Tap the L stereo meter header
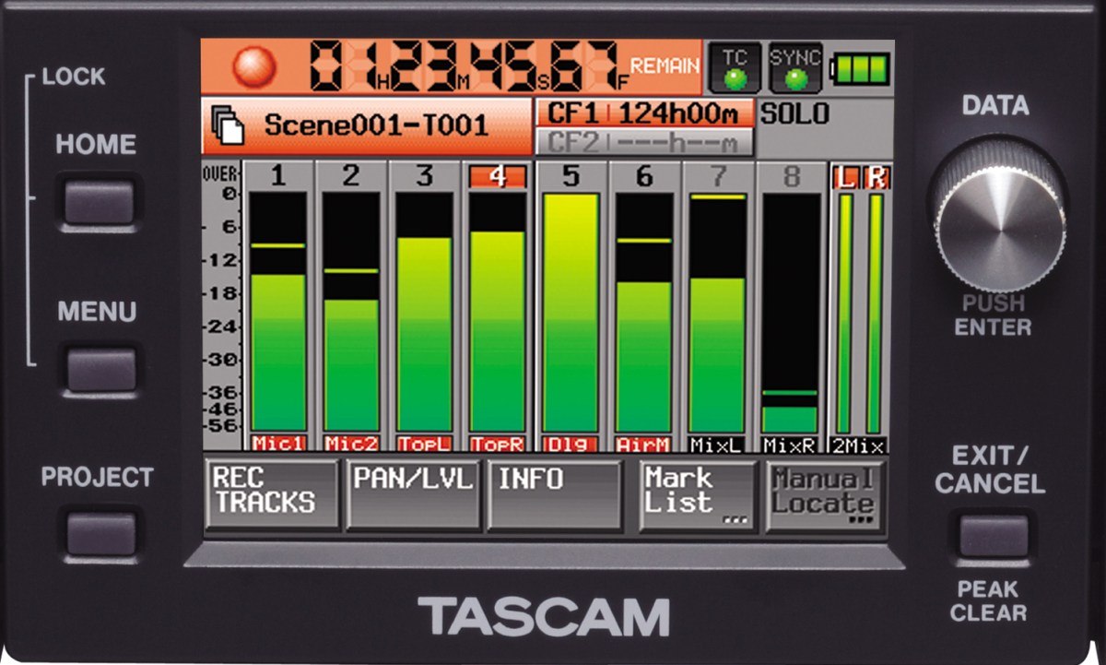The image size is (1106, 665). pos(844,176)
